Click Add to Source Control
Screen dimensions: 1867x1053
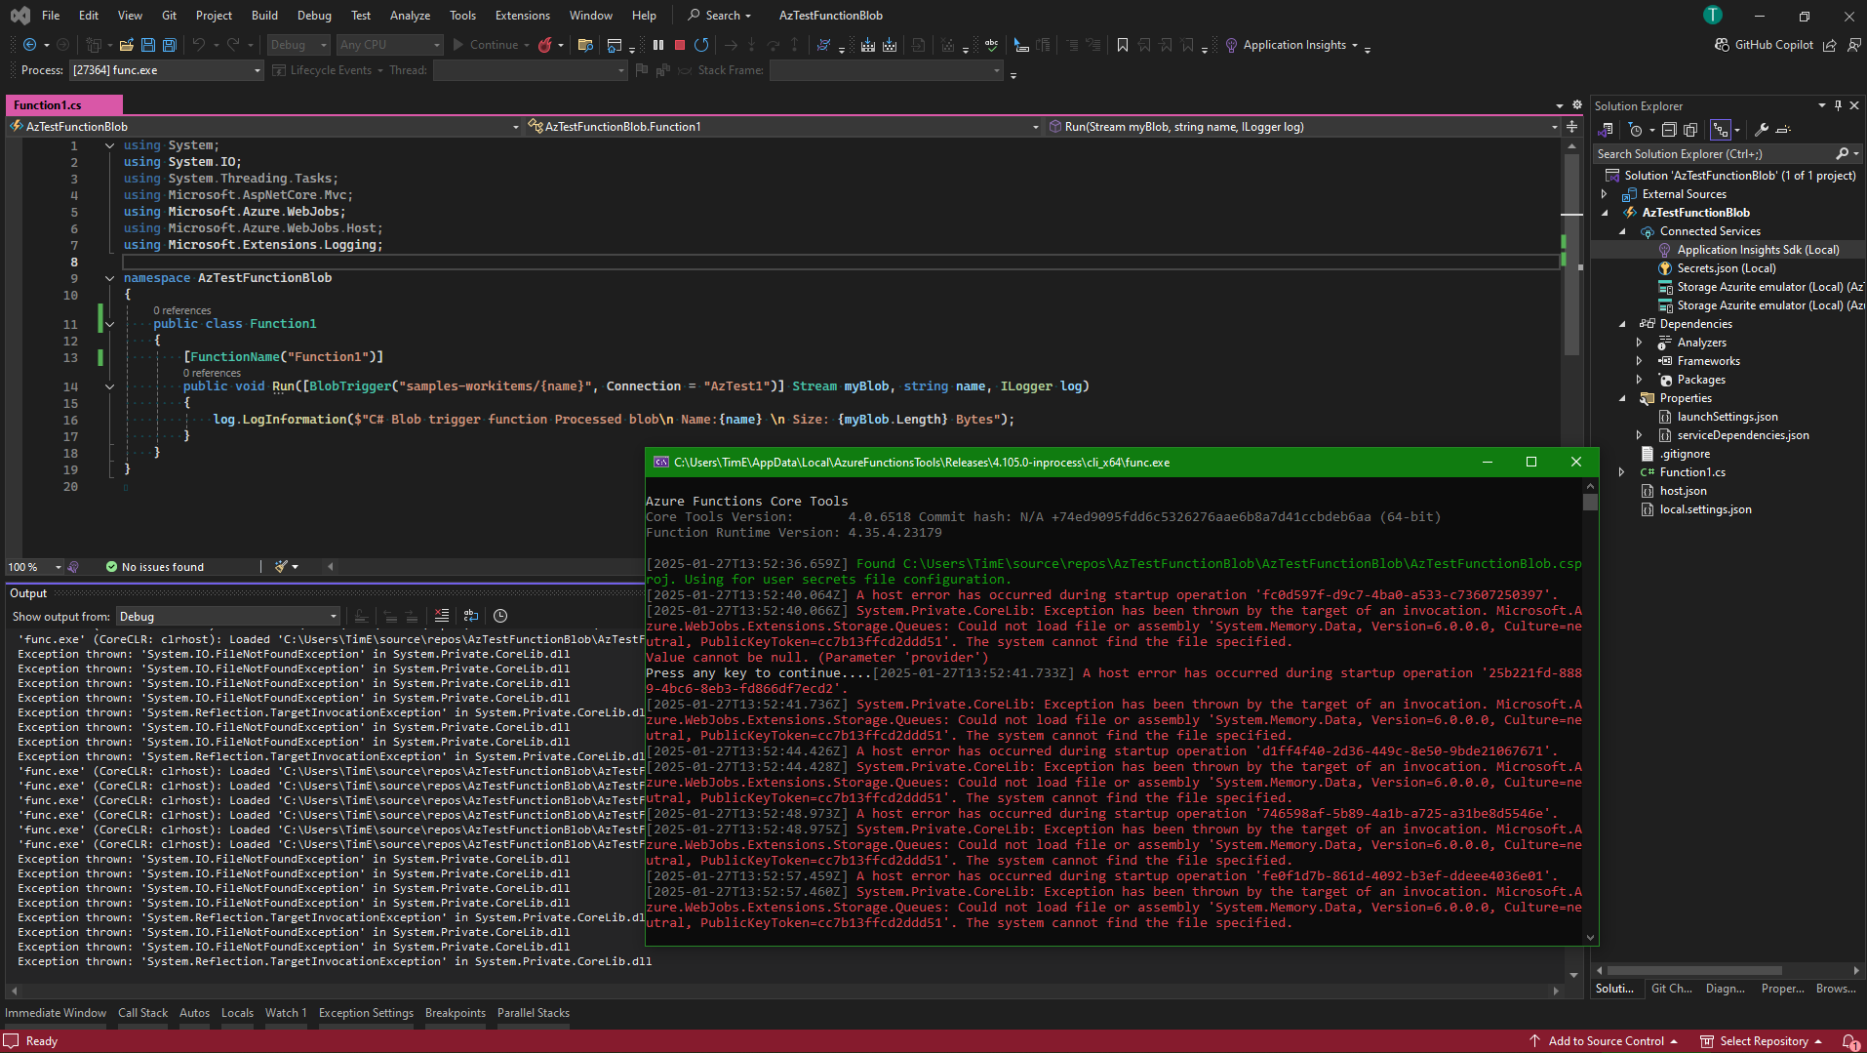point(1604,1041)
